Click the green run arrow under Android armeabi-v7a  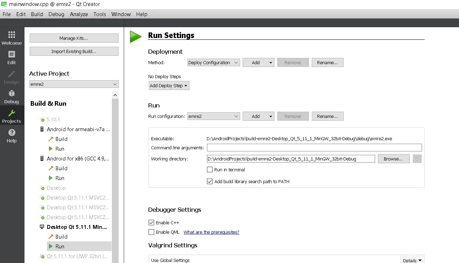(51, 149)
